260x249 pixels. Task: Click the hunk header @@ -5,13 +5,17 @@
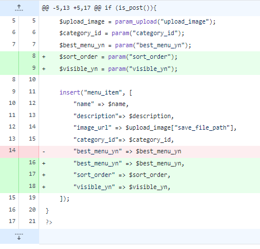(99, 8)
